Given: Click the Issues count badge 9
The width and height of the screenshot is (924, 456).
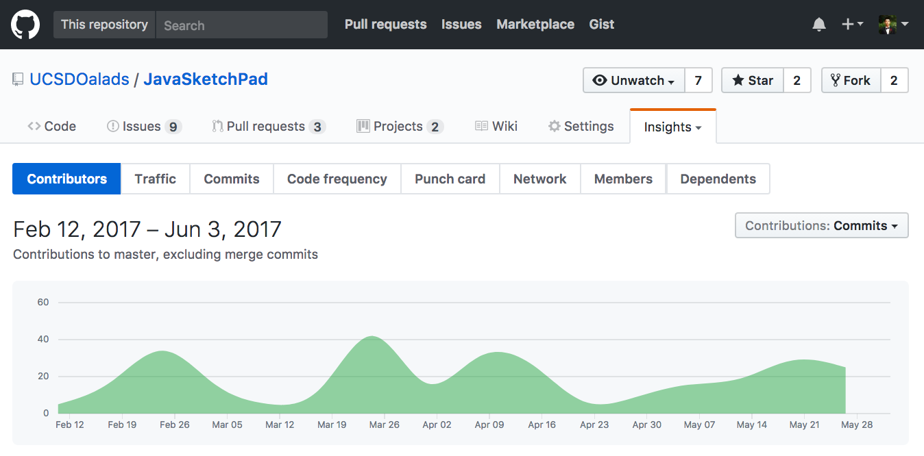Looking at the screenshot, I should 173,127.
